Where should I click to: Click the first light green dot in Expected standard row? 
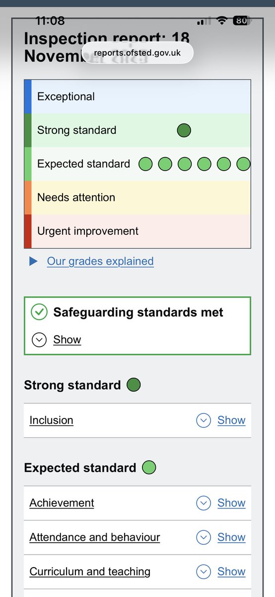coord(145,164)
